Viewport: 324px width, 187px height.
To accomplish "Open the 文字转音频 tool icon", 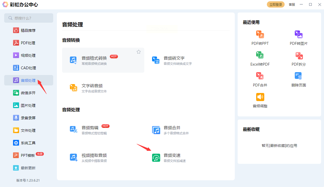I will pos(74,88).
